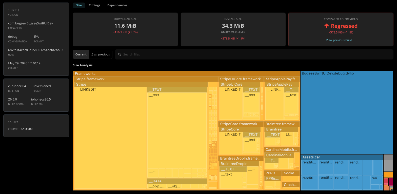Click the commit hash 323f500
397x194 pixels.
click(27, 129)
